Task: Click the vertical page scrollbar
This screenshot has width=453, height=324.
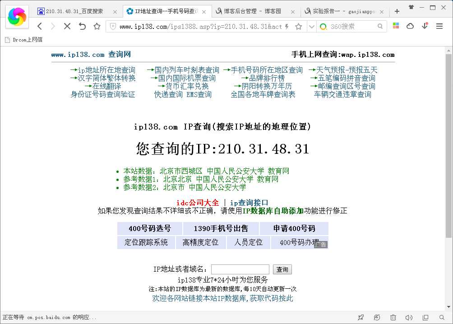Action: coord(448,144)
